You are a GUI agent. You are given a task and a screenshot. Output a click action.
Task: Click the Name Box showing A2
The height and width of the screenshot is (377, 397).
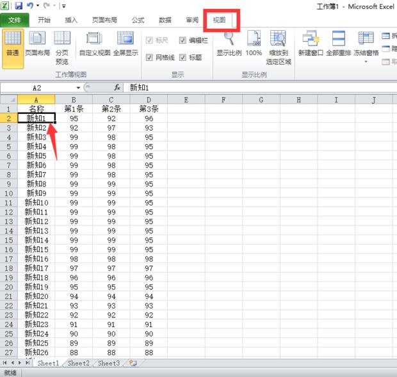(37, 88)
